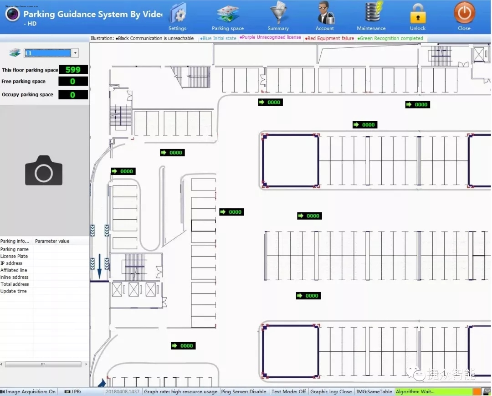Click the Free parking space value
This screenshot has height=396, width=492.
73,81
